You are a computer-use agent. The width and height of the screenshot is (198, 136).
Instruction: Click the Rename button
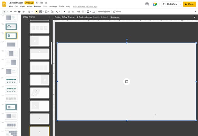pos(115,17)
